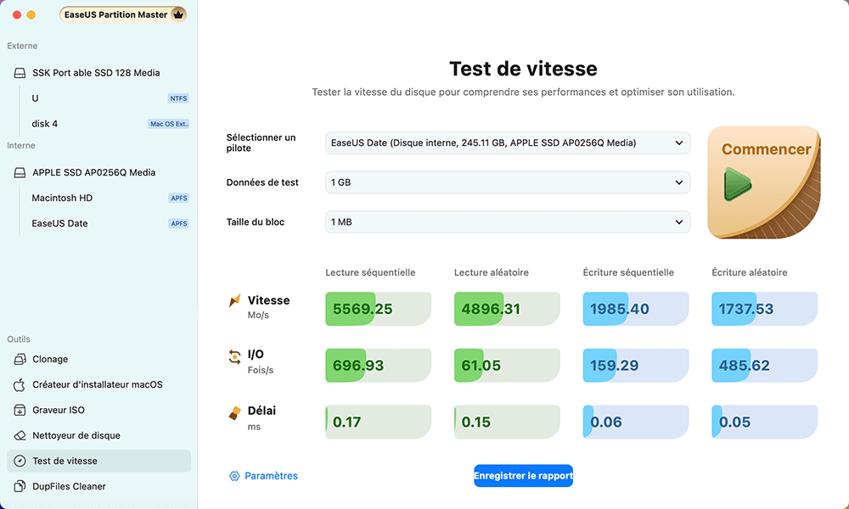Click the 4896.31 random read speed bar

pyautogui.click(x=507, y=309)
